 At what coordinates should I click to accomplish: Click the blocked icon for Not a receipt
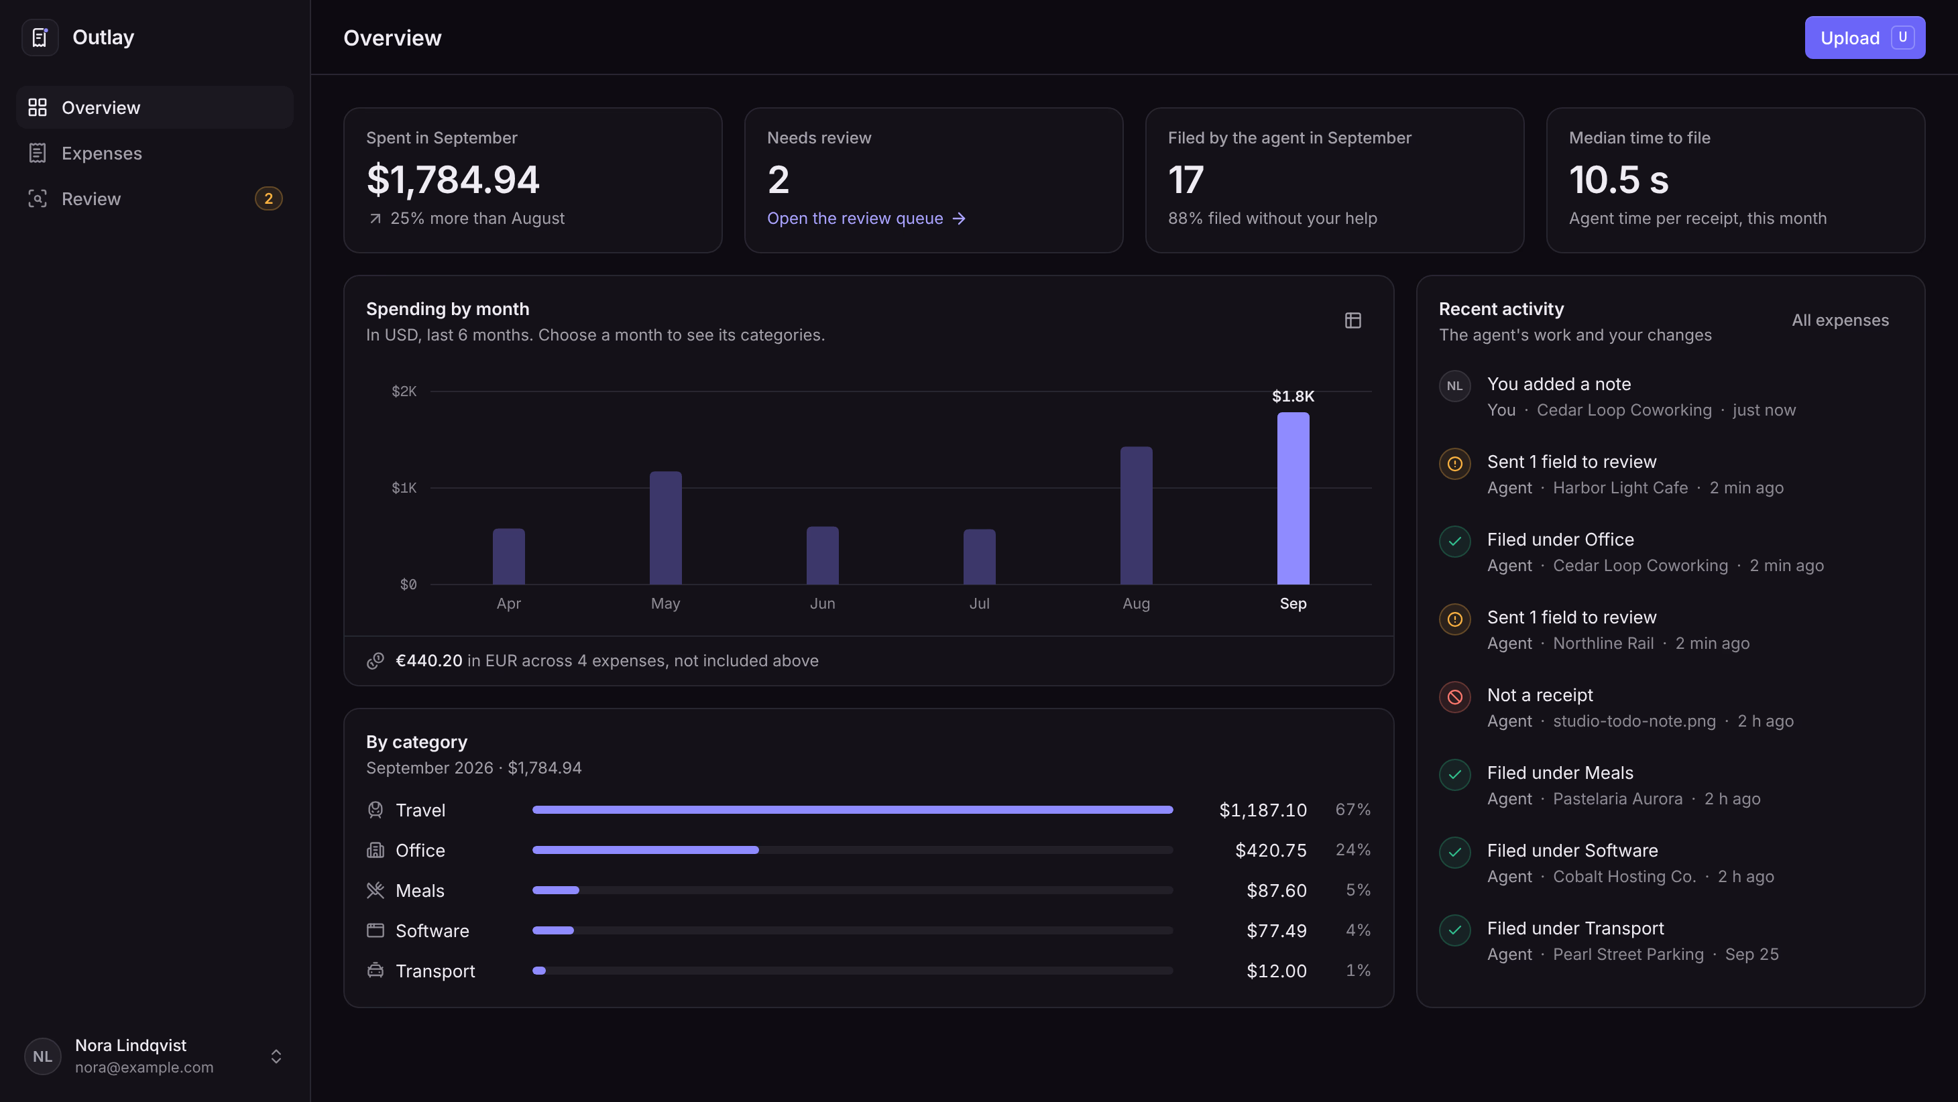pyautogui.click(x=1454, y=697)
